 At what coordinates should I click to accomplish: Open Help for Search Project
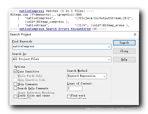[x=124, y=60]
